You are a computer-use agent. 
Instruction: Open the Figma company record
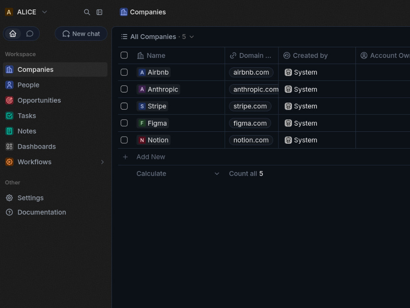[x=153, y=123]
